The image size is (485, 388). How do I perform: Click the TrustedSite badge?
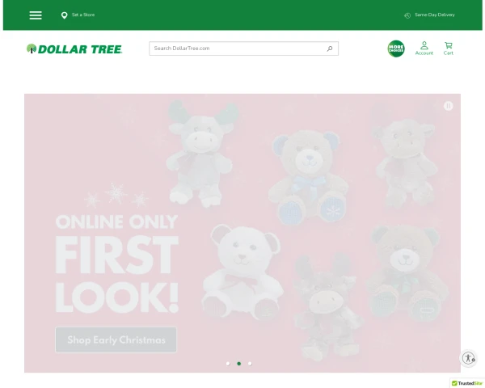467,383
